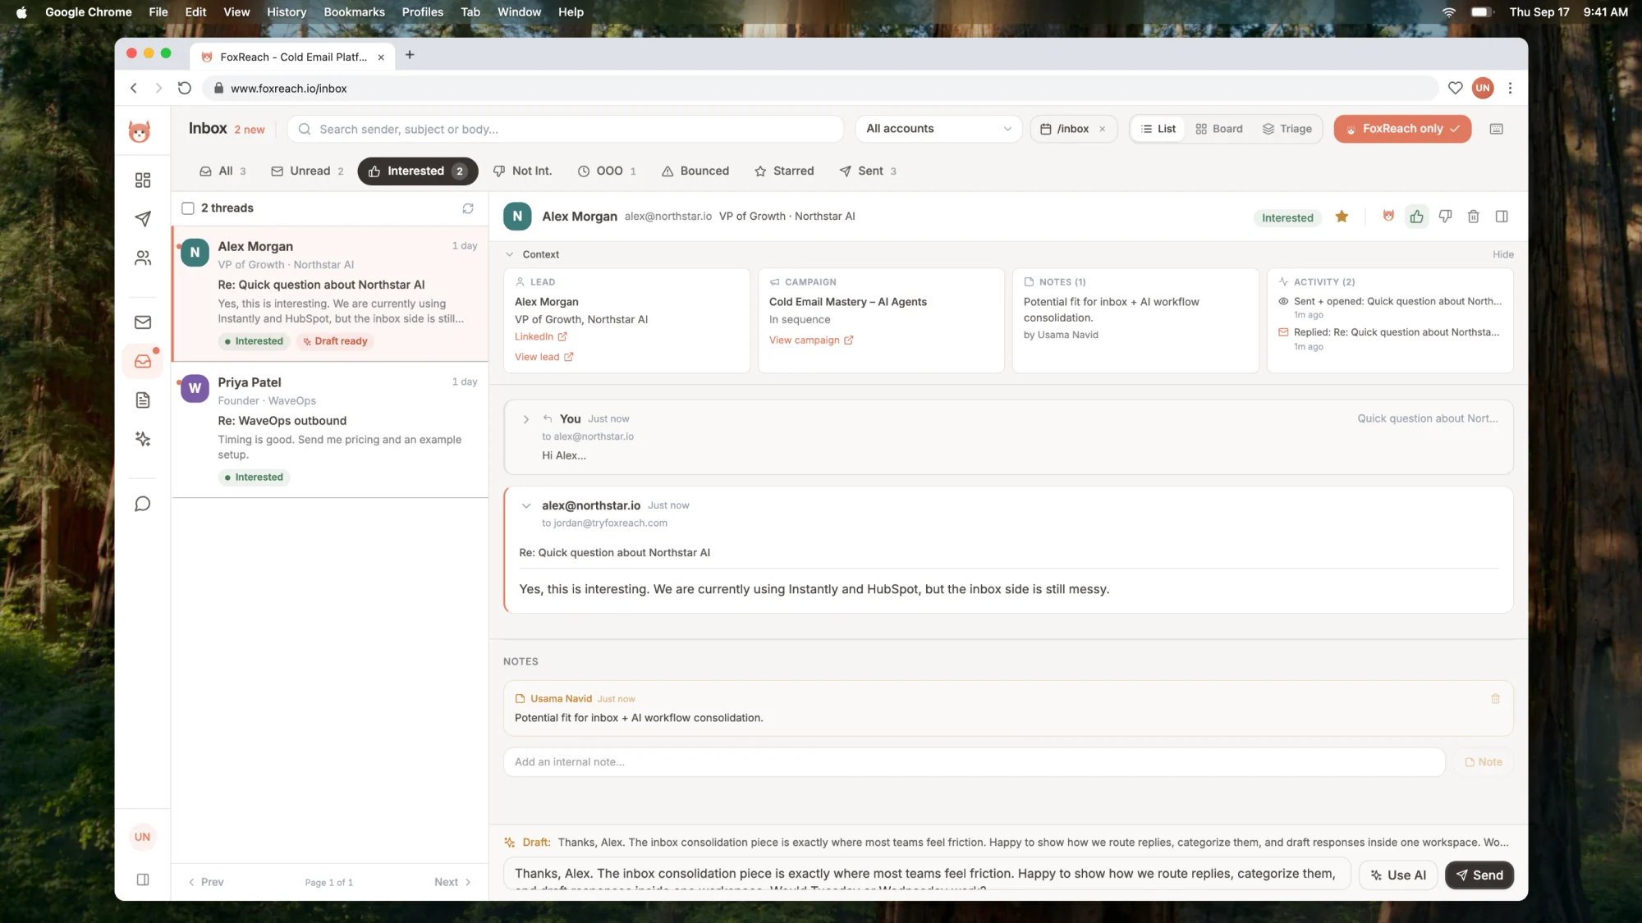Open the dashboard grid icon in sidebar
Viewport: 1642px width, 923px height.
[x=142, y=180]
